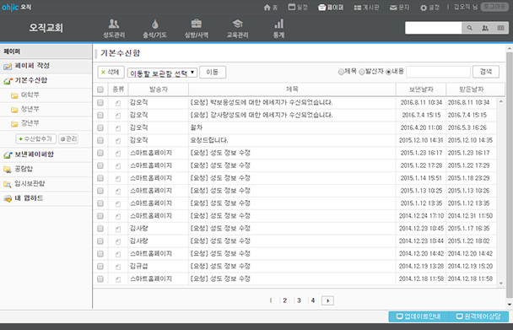Open 일정 in the top menu
The image size is (513, 330).
298,8
